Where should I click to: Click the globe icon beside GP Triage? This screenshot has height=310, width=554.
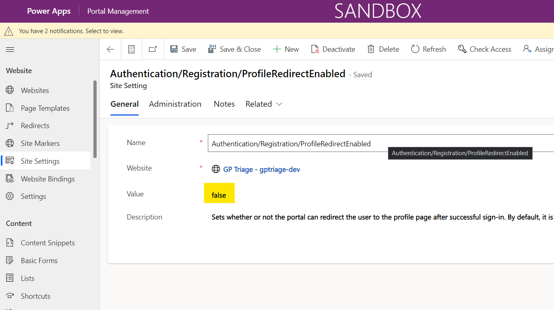click(x=216, y=169)
